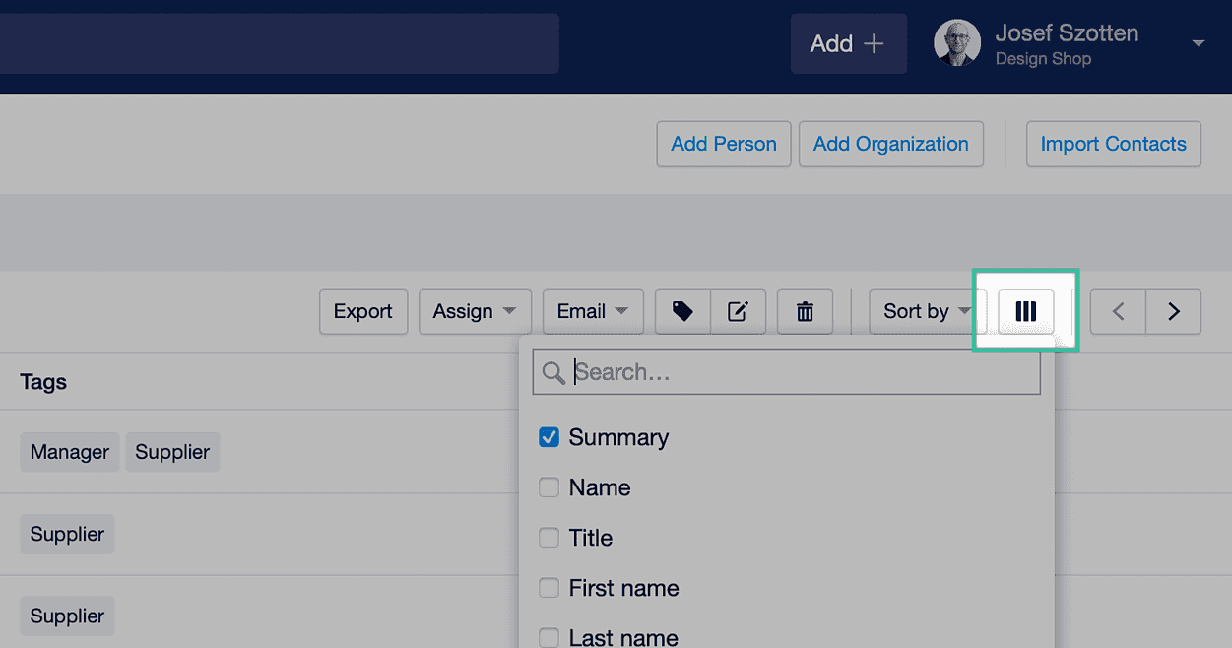Click the trash delete icon
This screenshot has height=648, width=1232.
click(x=805, y=311)
